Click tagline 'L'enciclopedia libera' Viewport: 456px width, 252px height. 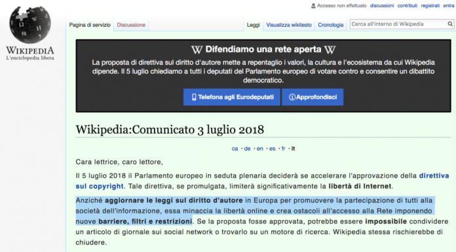click(30, 58)
